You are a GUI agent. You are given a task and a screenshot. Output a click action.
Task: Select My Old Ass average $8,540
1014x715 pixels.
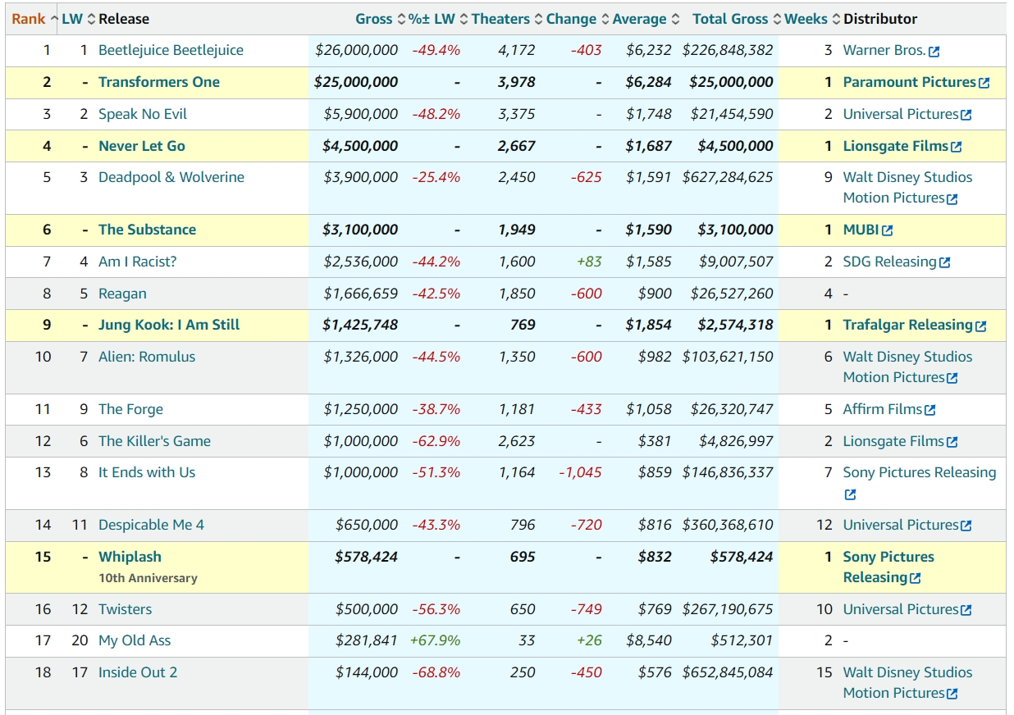(x=649, y=640)
